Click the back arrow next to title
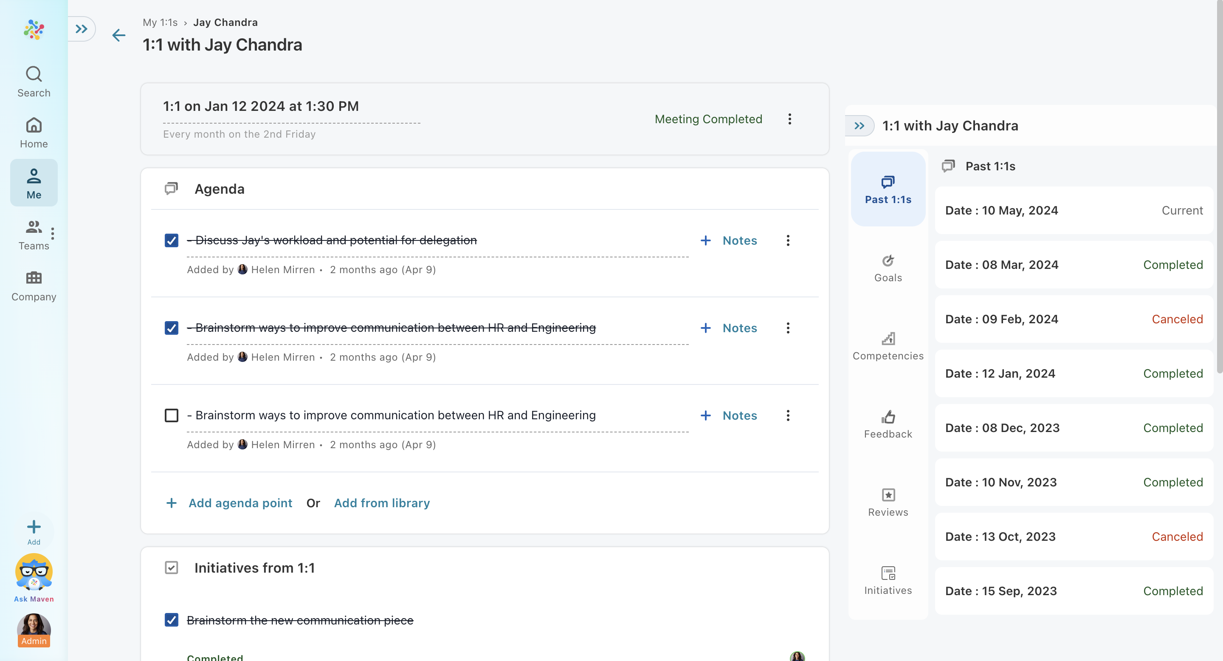The width and height of the screenshot is (1223, 661). pos(119,35)
